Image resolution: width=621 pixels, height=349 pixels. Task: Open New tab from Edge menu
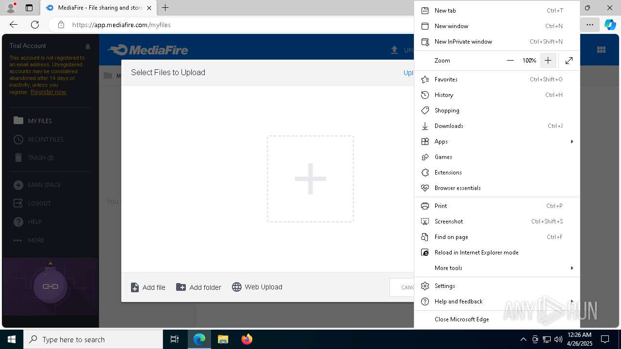point(497,10)
